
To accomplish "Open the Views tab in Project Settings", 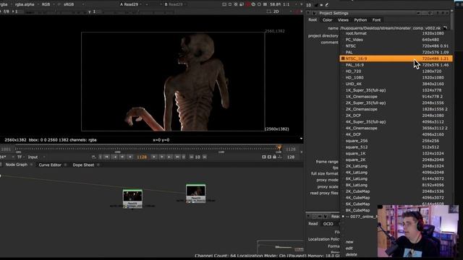I will (343, 20).
